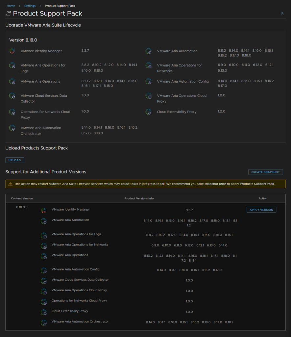Click Cloud Extensibility Proxy label in table

pyautogui.click(x=70, y=311)
